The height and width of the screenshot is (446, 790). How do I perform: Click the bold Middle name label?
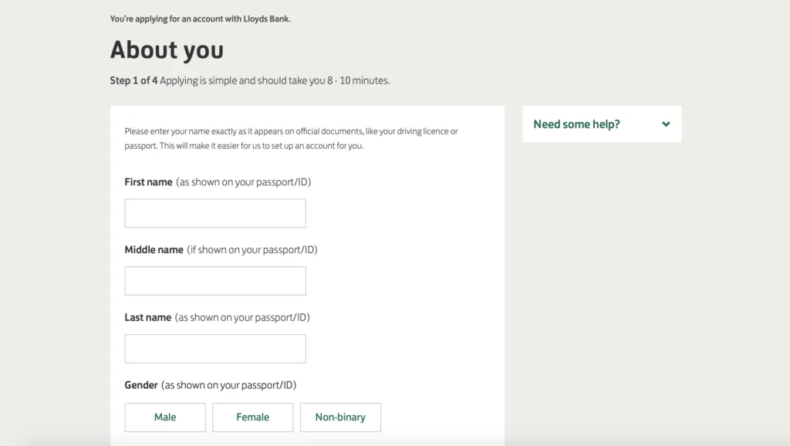[x=154, y=249]
